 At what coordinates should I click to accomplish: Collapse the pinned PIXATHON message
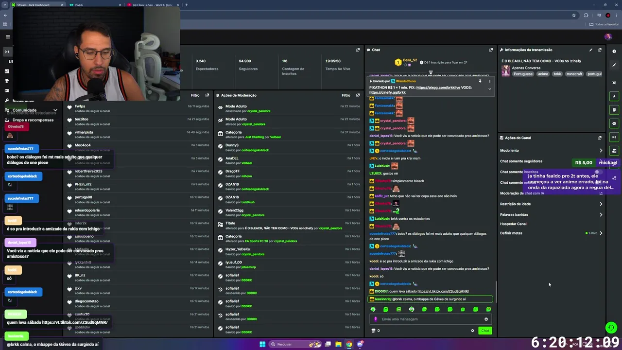(489, 89)
